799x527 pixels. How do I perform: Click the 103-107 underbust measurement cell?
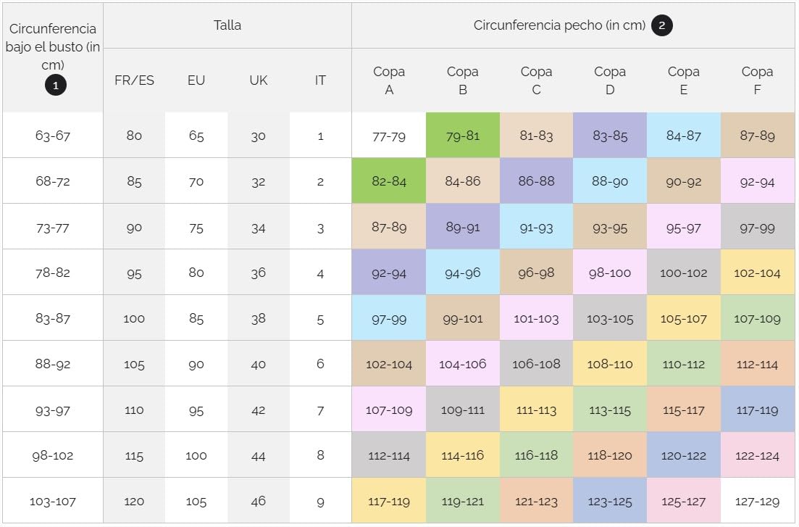(53, 501)
